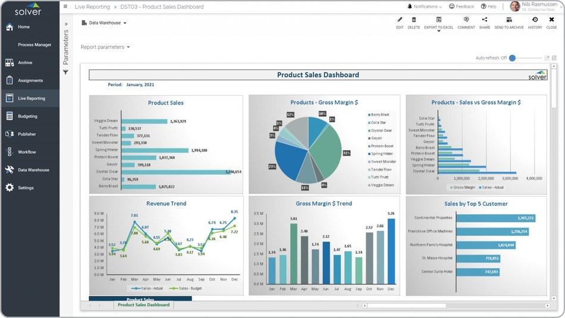Select the Product Sales Dashboard sheet tab

(143, 305)
